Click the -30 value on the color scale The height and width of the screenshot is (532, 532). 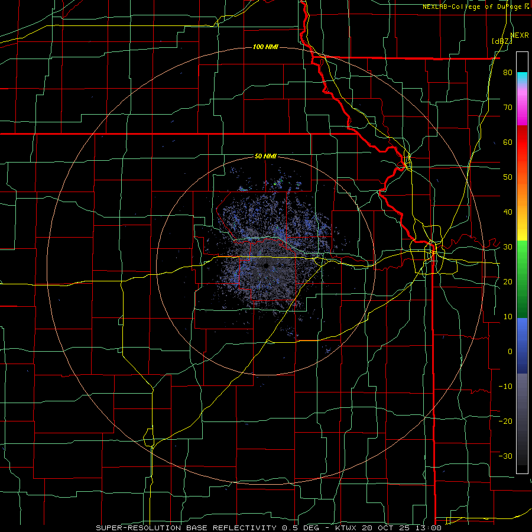tap(505, 456)
